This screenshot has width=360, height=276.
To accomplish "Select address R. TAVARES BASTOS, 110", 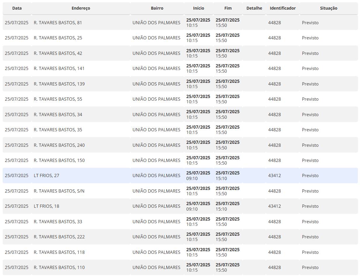I will (59, 267).
